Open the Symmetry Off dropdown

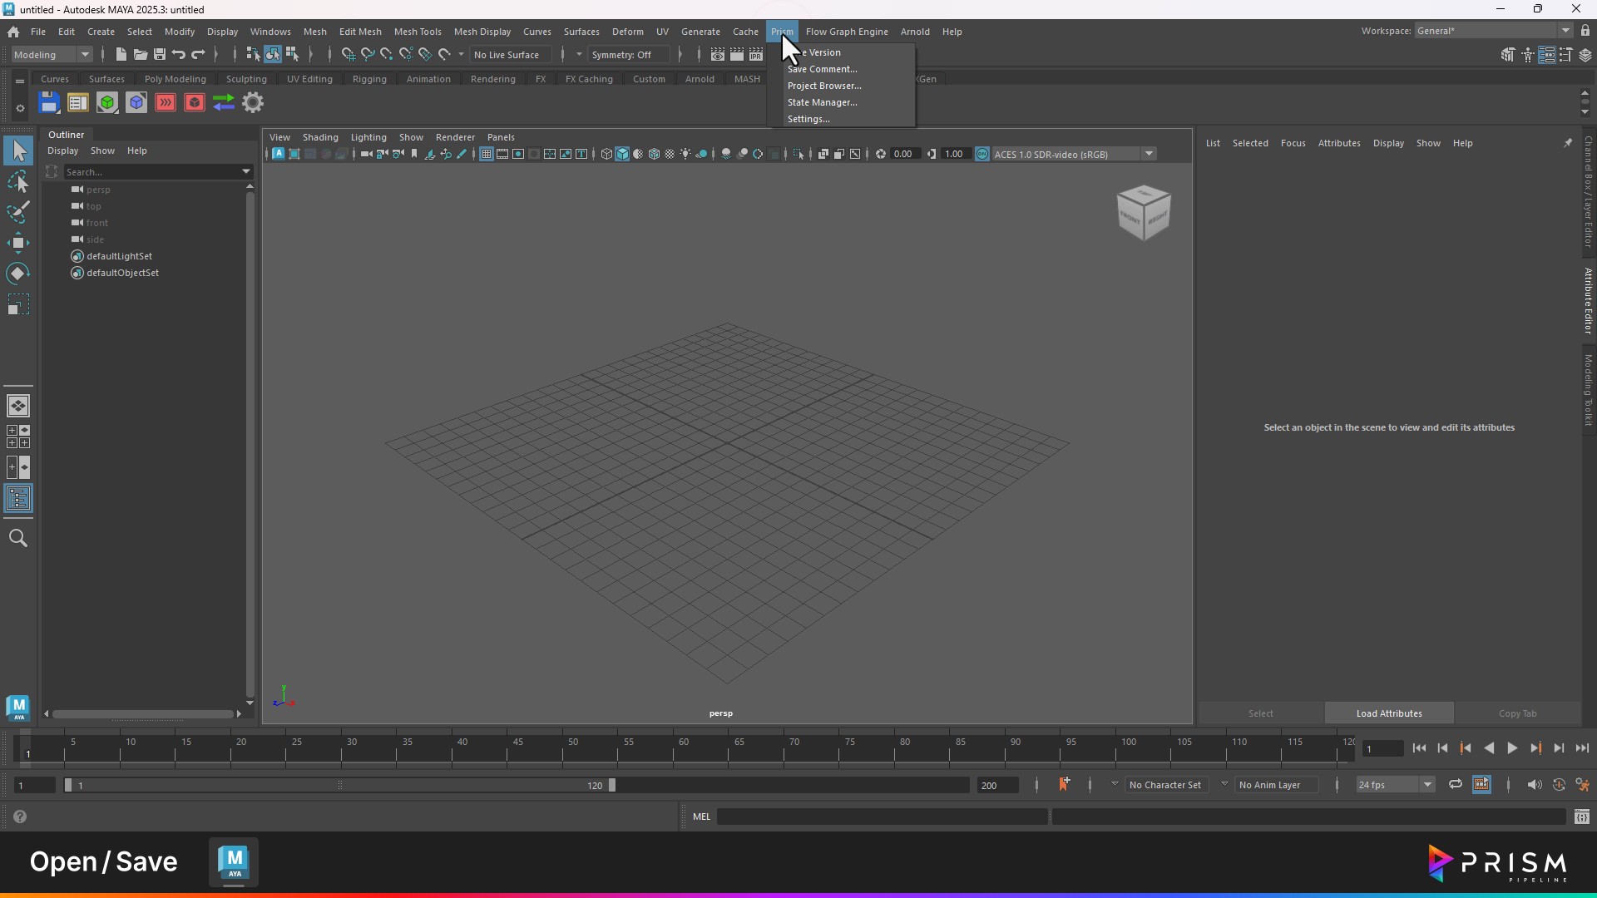(x=628, y=55)
